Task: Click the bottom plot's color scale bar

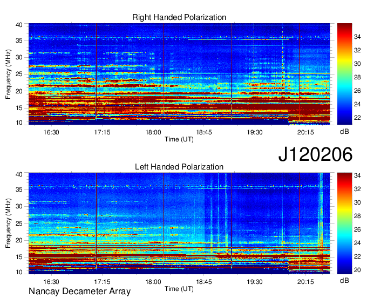Action: coord(344,223)
